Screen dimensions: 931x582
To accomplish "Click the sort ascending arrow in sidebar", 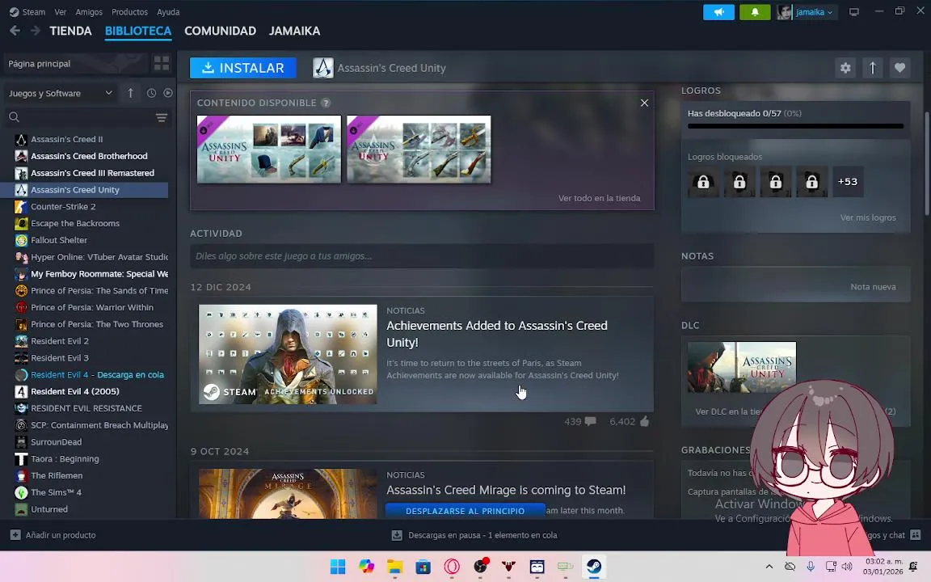I will (131, 93).
